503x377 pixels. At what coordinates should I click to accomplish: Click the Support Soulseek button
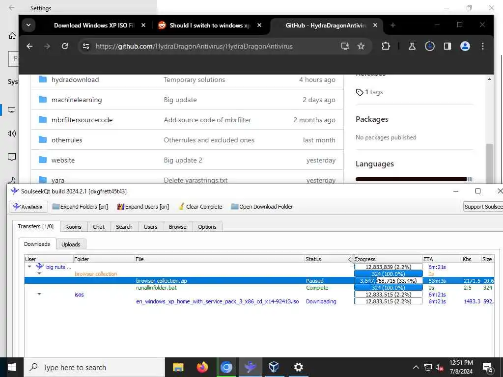pos(483,207)
